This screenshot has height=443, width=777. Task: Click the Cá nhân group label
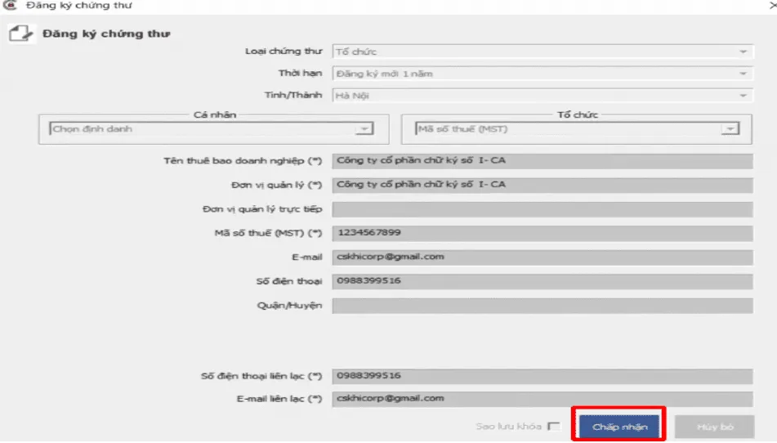(215, 114)
